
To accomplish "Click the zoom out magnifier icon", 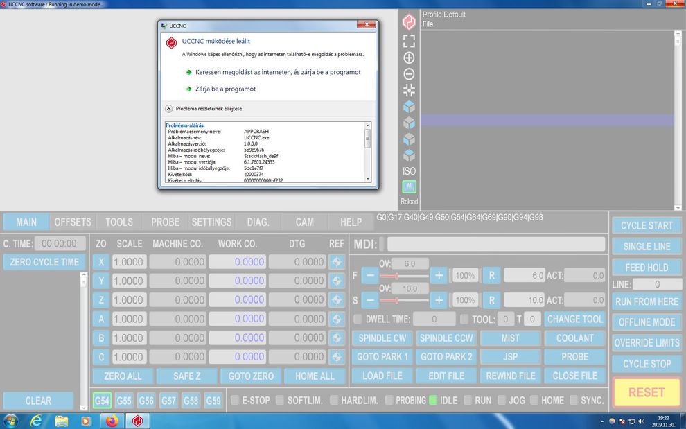I will tap(409, 74).
